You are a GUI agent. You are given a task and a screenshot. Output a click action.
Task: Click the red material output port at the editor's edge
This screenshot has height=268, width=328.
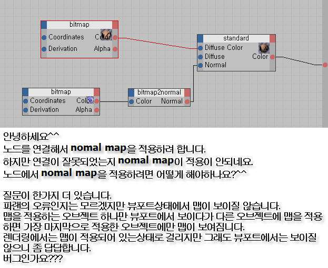coord(325,65)
